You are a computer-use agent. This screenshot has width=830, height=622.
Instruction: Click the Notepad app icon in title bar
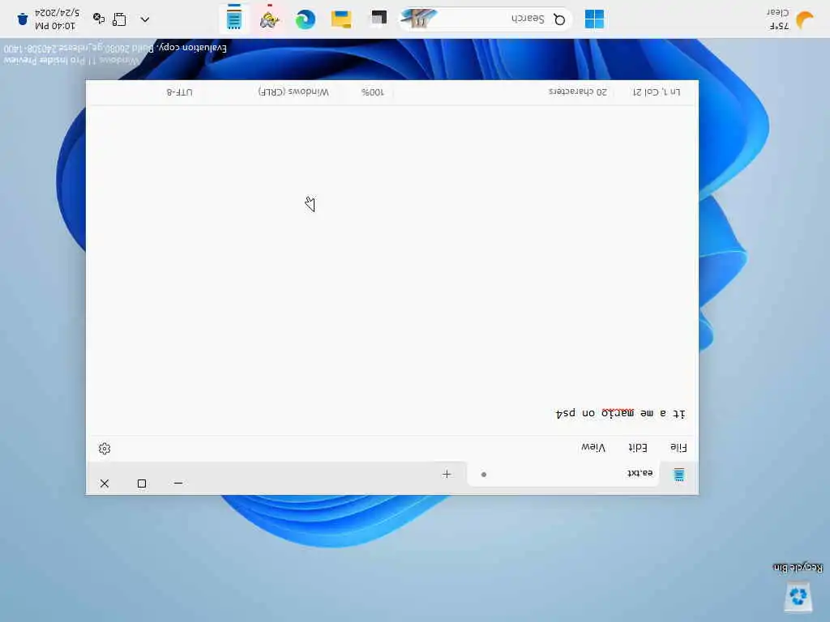click(x=678, y=475)
